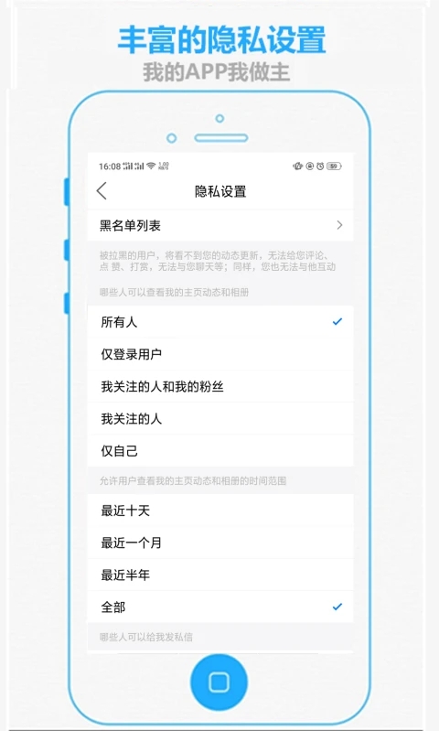Tap the blue checkmark beside 所有人
Image resolution: width=439 pixels, height=731 pixels.
click(337, 321)
